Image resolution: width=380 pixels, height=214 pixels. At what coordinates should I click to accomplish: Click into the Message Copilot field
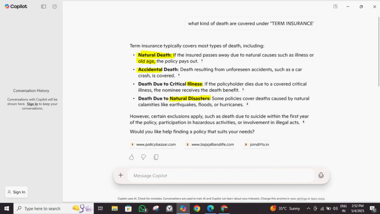(221, 175)
